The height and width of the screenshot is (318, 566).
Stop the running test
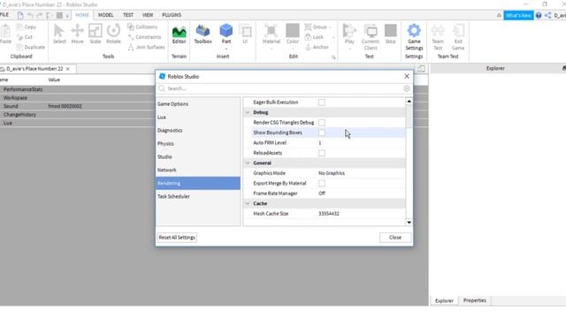391,34
